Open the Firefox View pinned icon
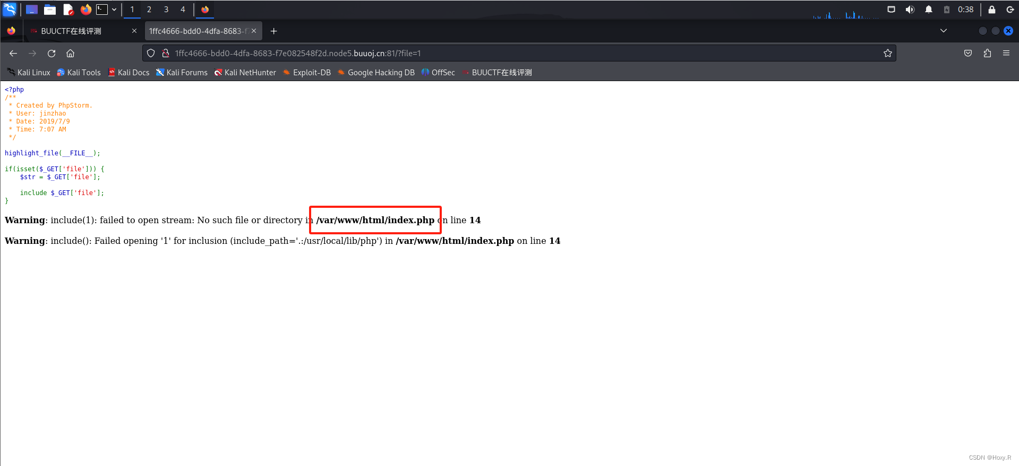The width and height of the screenshot is (1019, 466). point(11,31)
